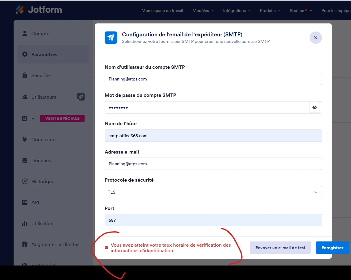Image resolution: width=351 pixels, height=280 pixels.
Task: Toggle SMTP password visibility
Action: click(x=315, y=107)
